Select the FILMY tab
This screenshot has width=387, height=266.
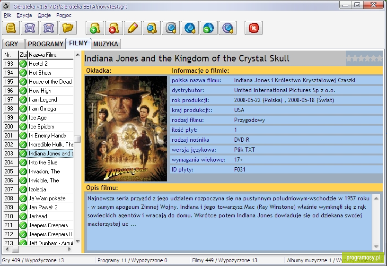point(78,43)
